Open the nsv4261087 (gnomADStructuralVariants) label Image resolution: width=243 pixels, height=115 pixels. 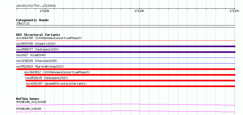[56, 84]
